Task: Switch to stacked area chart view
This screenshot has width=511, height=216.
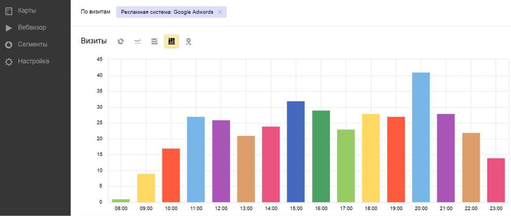Action: coord(154,41)
